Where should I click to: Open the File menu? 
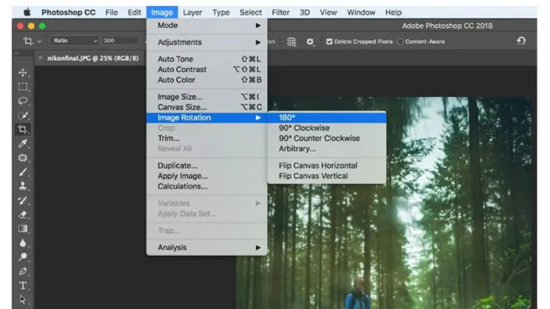111,12
